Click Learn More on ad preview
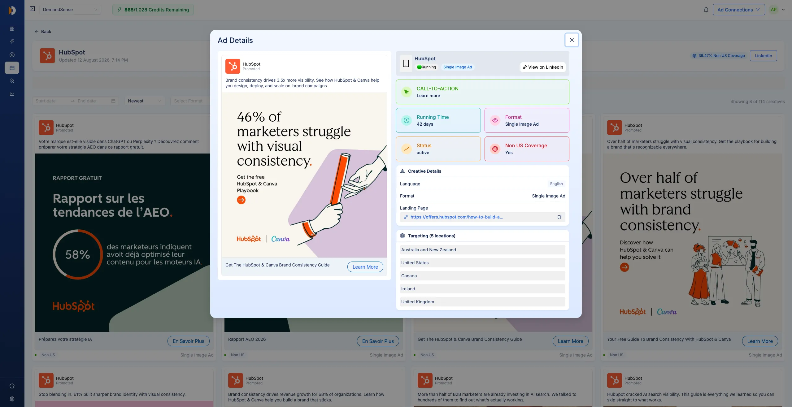The height and width of the screenshot is (407, 792). pos(365,267)
